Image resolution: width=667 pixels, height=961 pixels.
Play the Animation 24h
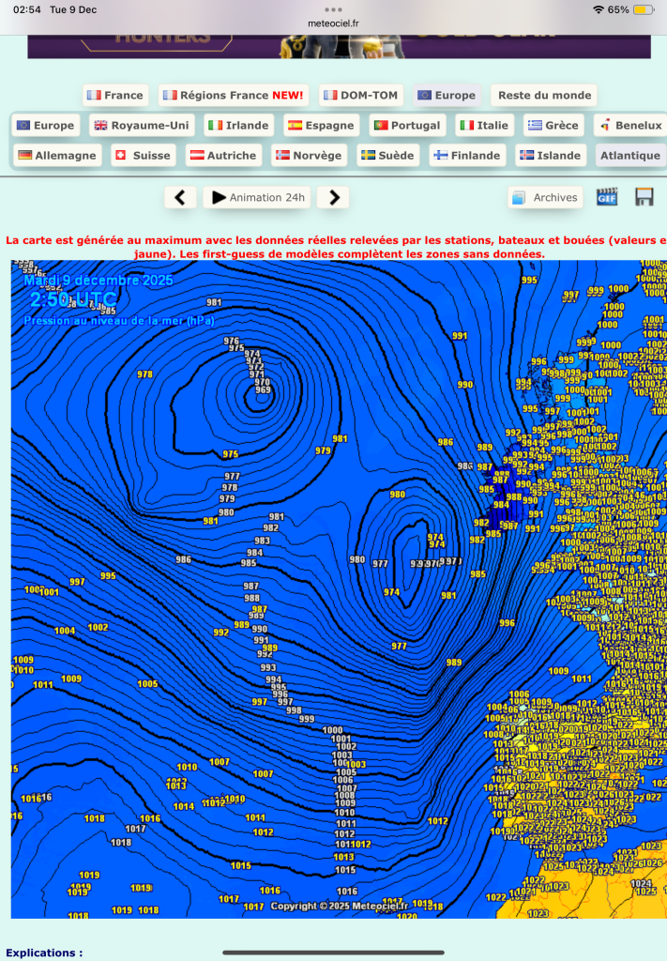tap(257, 197)
